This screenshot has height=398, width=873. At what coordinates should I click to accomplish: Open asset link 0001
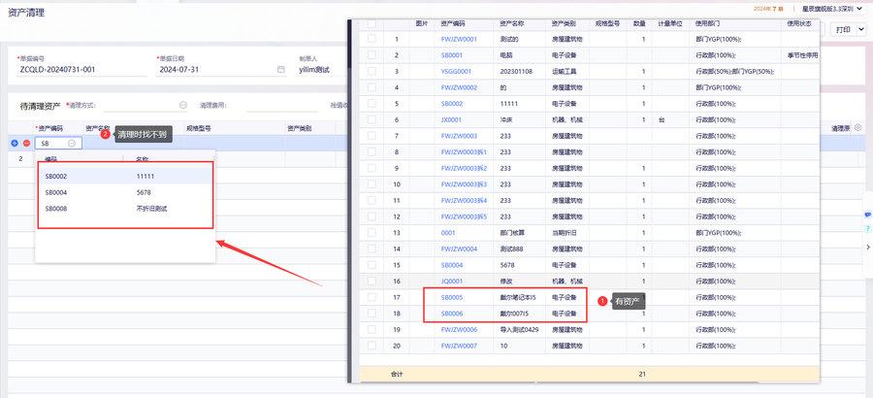point(447,233)
